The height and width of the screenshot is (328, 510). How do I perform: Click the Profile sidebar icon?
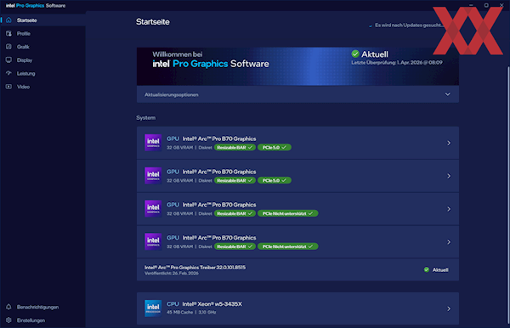click(8, 33)
